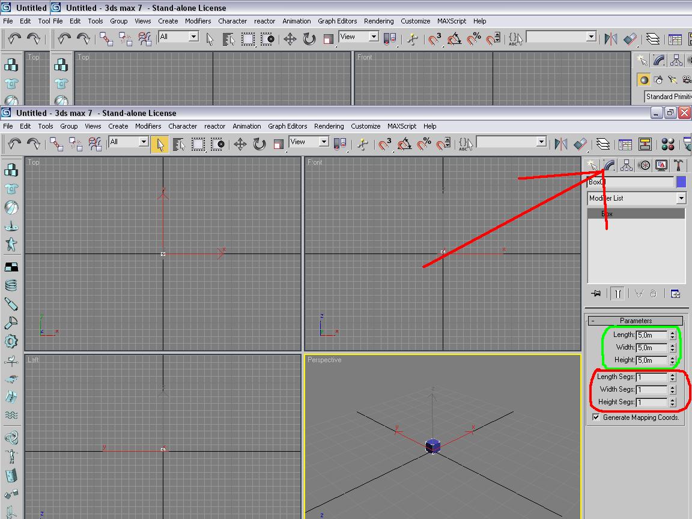Click Undo in the front window toolbar
692x519 pixels.
[14, 144]
